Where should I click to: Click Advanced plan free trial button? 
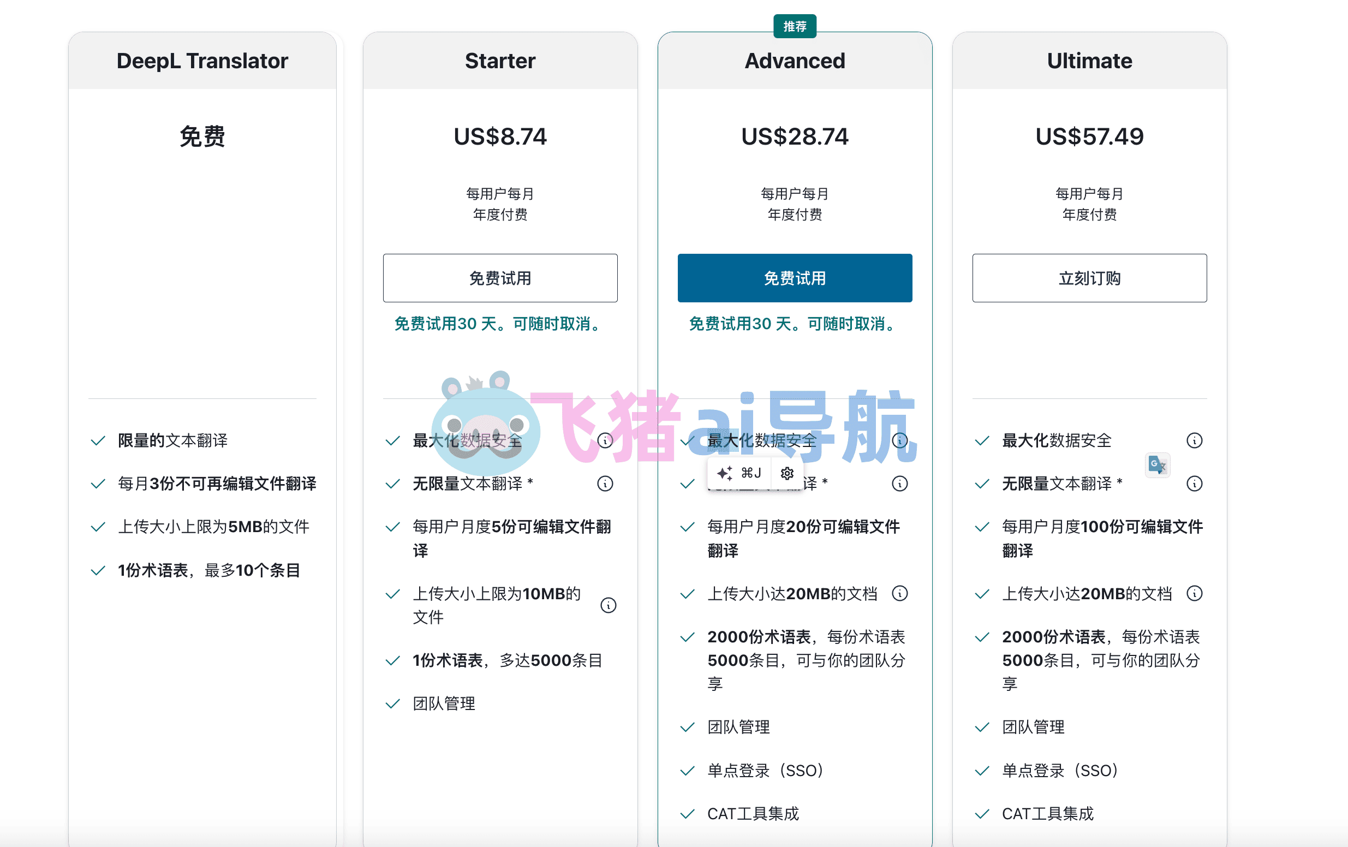tap(795, 278)
